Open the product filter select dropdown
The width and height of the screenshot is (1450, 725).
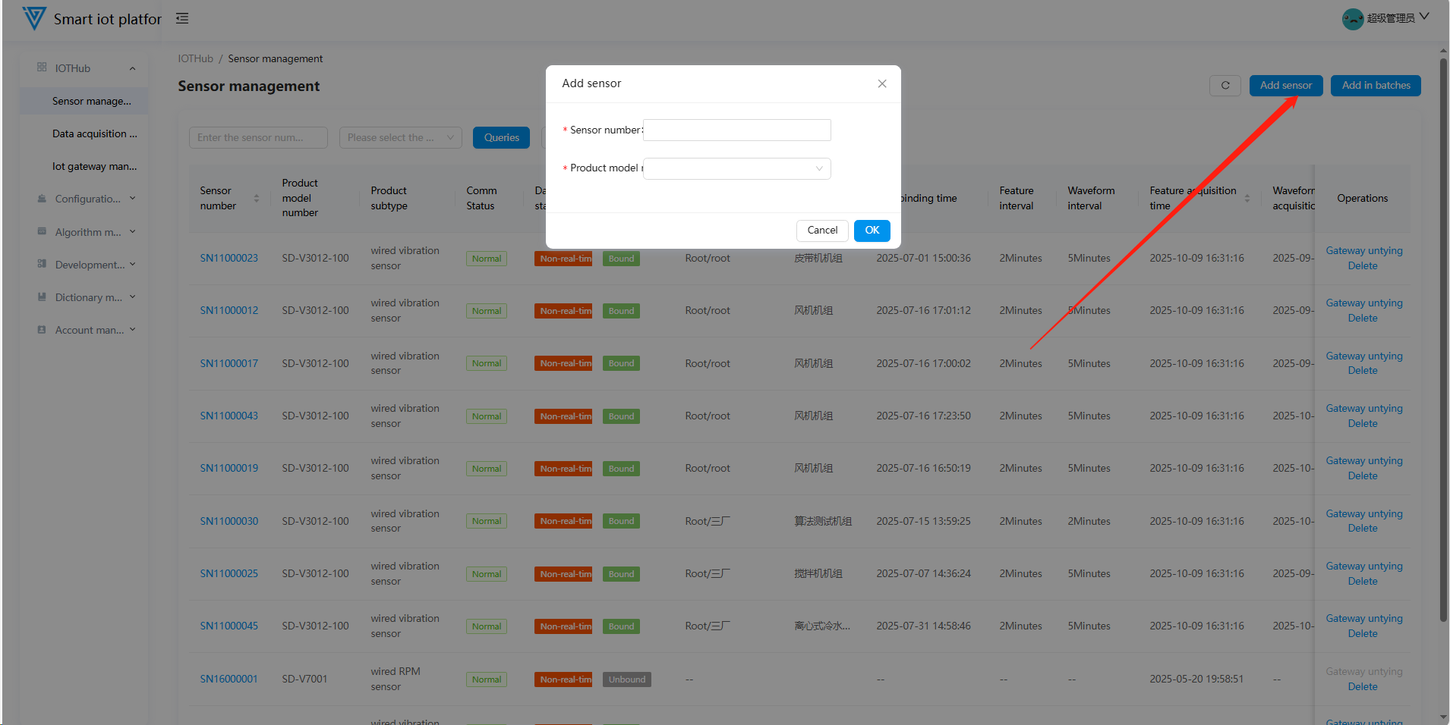coord(400,137)
